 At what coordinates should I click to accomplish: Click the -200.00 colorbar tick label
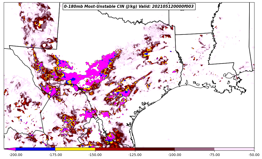coord(16,155)
